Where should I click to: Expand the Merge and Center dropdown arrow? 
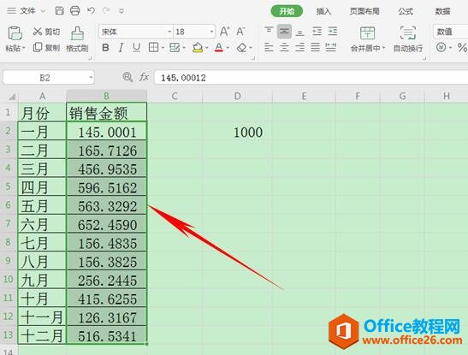point(384,48)
